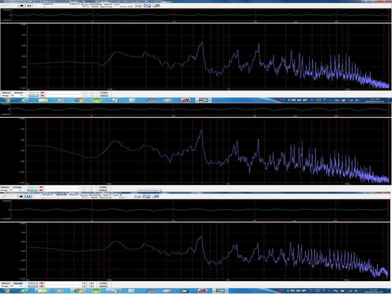
Task: Click the play icon in the top WaveSpectra toolbar
Action: click(14, 6)
